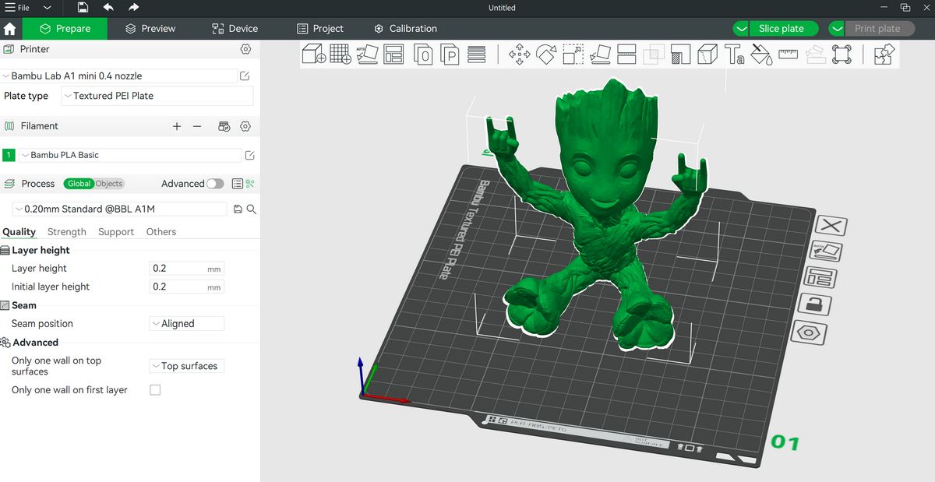Click the frame tool with corner dots

coord(841,55)
